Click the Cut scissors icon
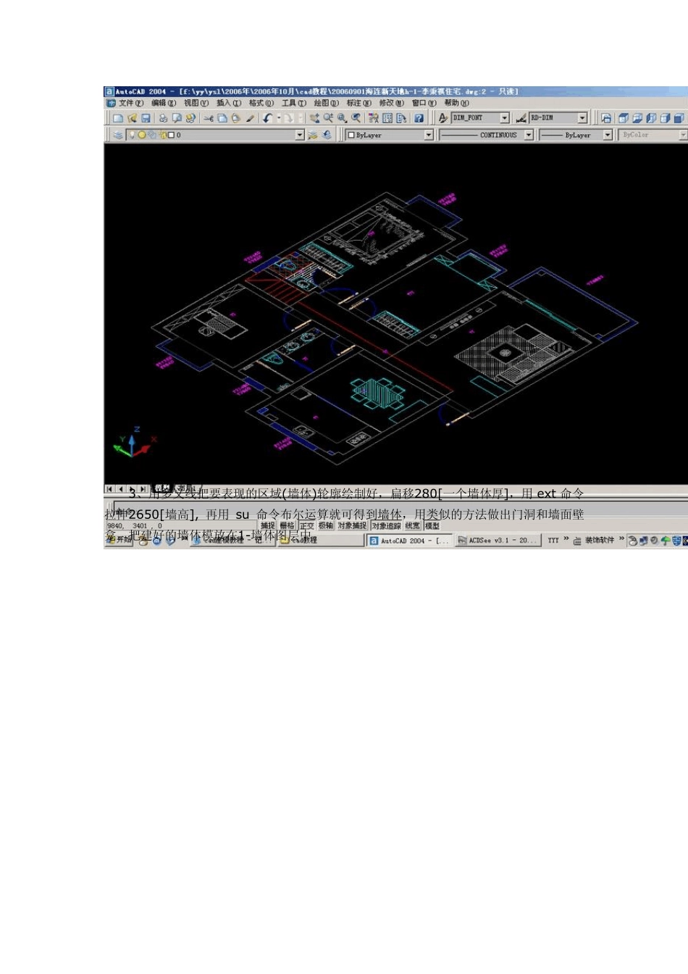Image resolution: width=688 pixels, height=974 pixels. click(209, 118)
